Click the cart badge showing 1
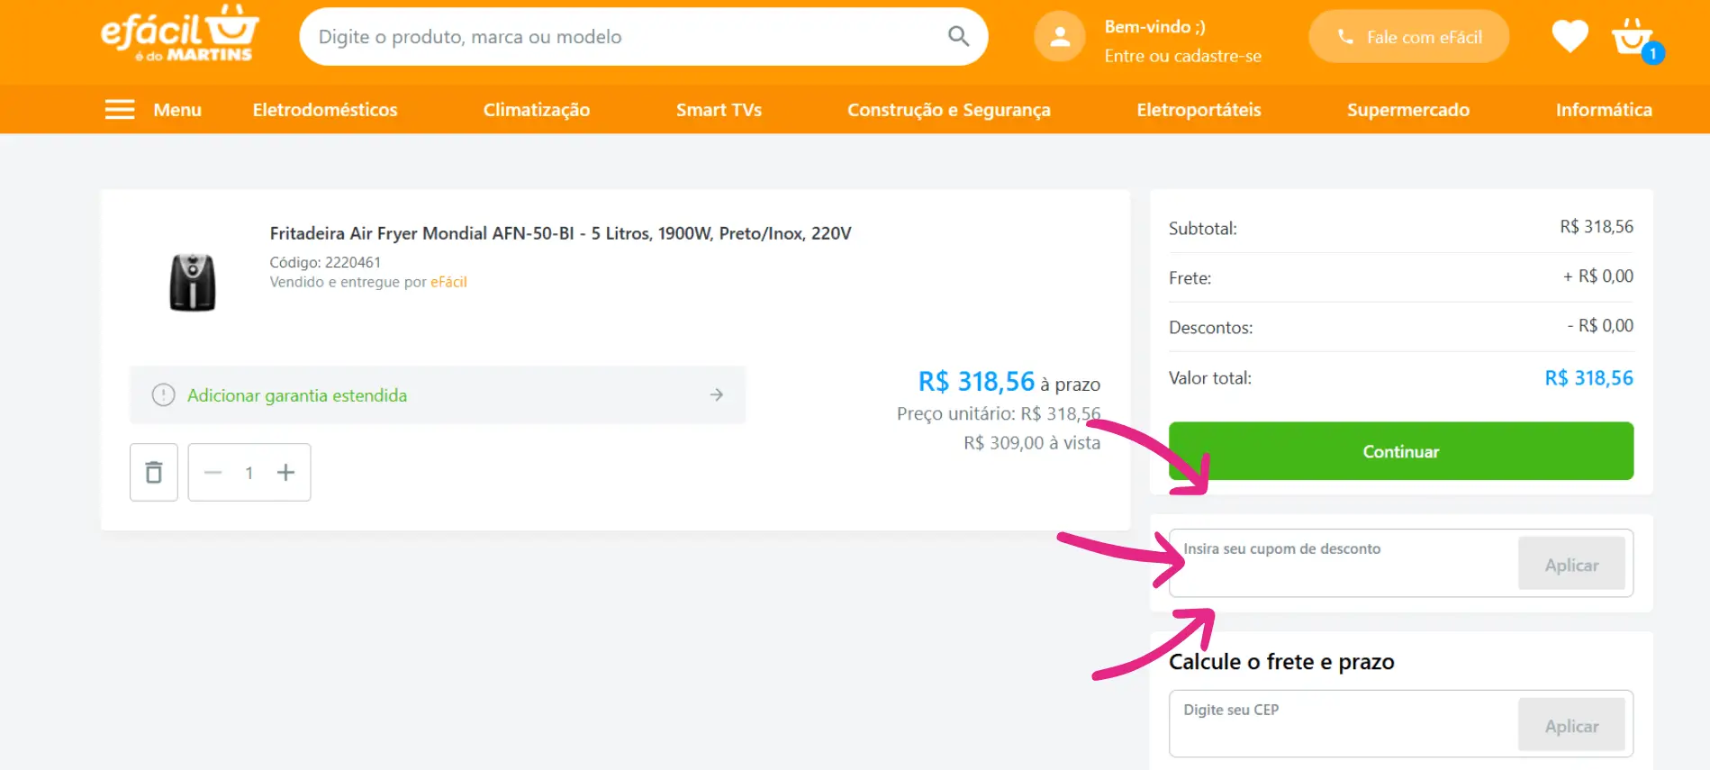This screenshot has height=770, width=1710. (x=1652, y=54)
